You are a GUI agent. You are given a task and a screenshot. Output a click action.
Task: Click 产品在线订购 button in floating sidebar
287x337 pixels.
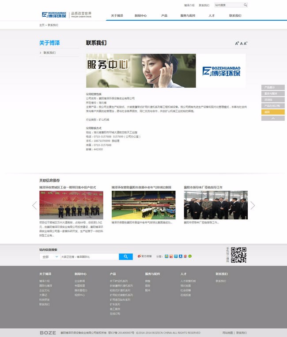click(x=273, y=106)
